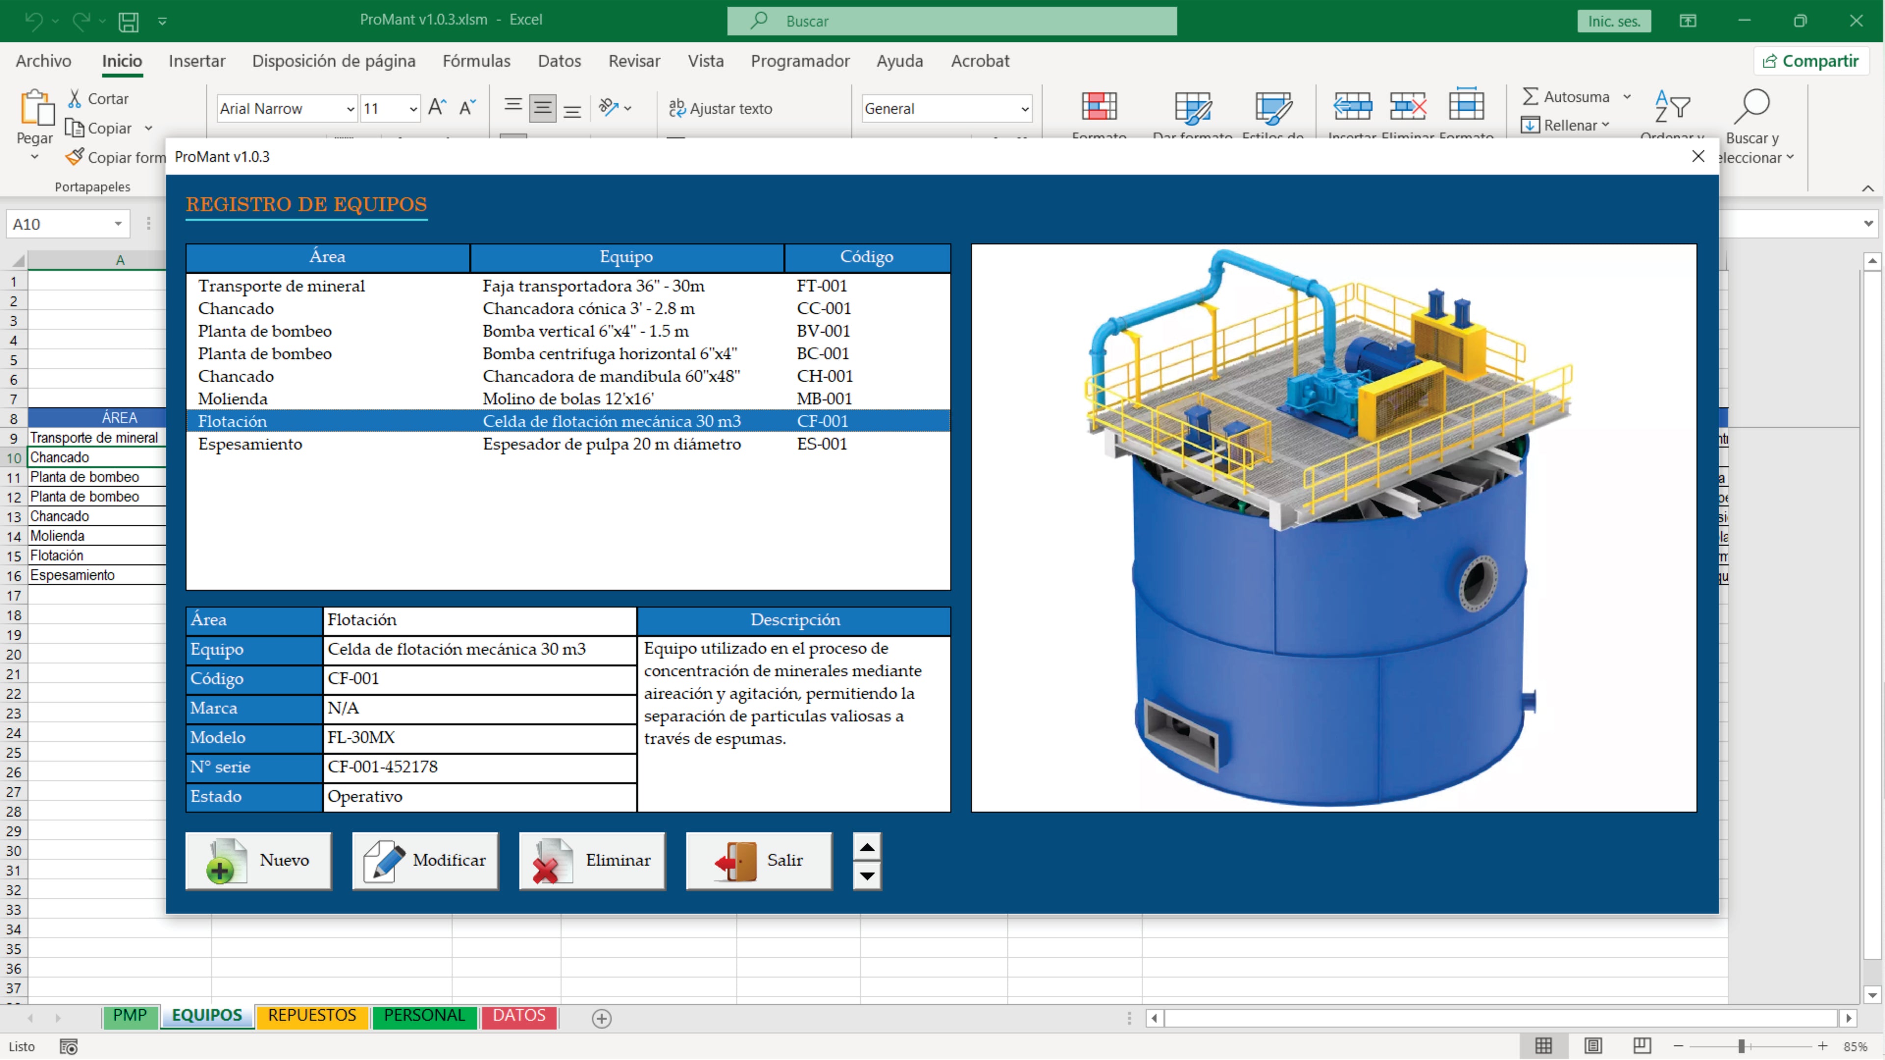Click the Eliminar button in ProMant dialog
Screen dimensions: 1885x1060
[x=592, y=860]
